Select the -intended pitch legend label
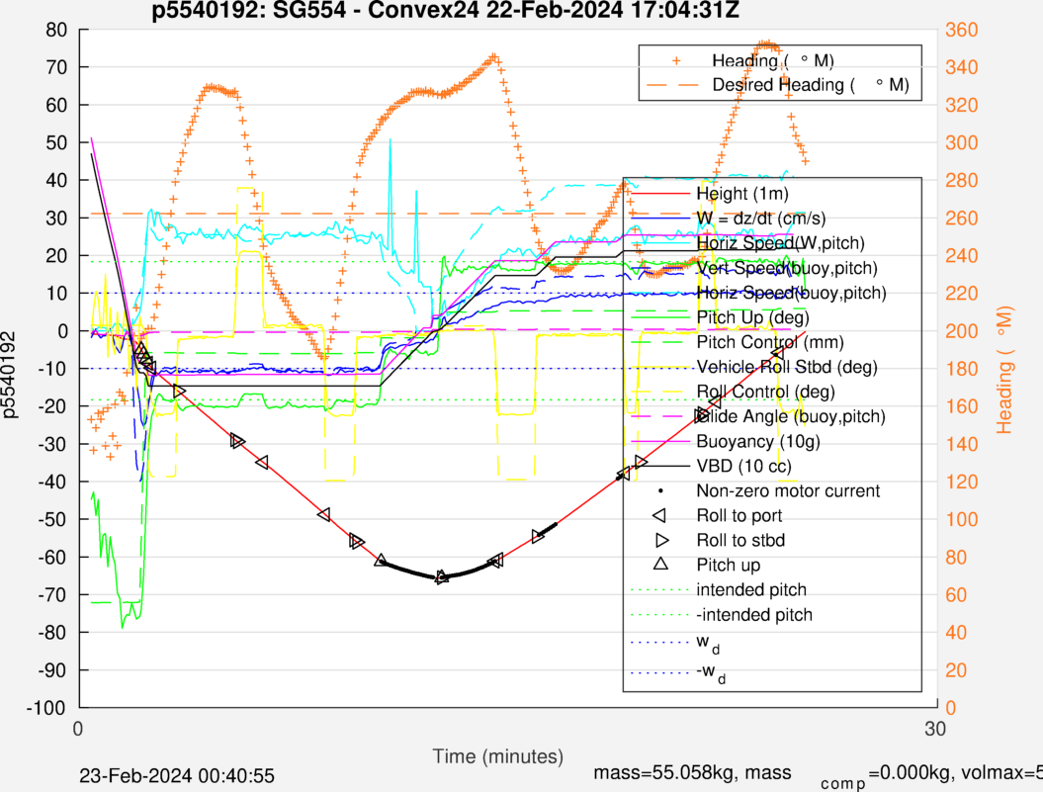Image resolution: width=1043 pixels, height=792 pixels. tap(754, 614)
